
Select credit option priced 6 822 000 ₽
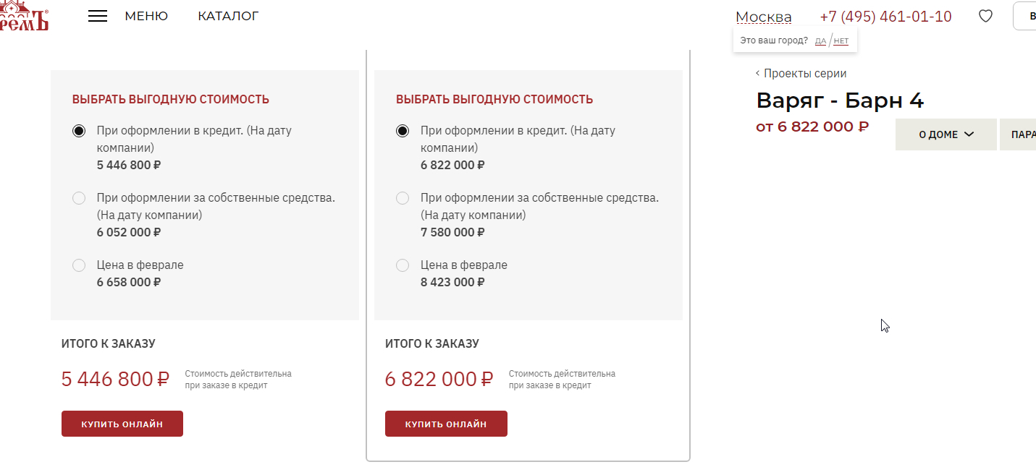click(403, 131)
